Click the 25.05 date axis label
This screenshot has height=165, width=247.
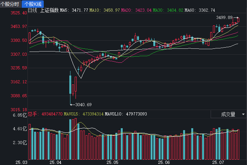tap(112, 162)
